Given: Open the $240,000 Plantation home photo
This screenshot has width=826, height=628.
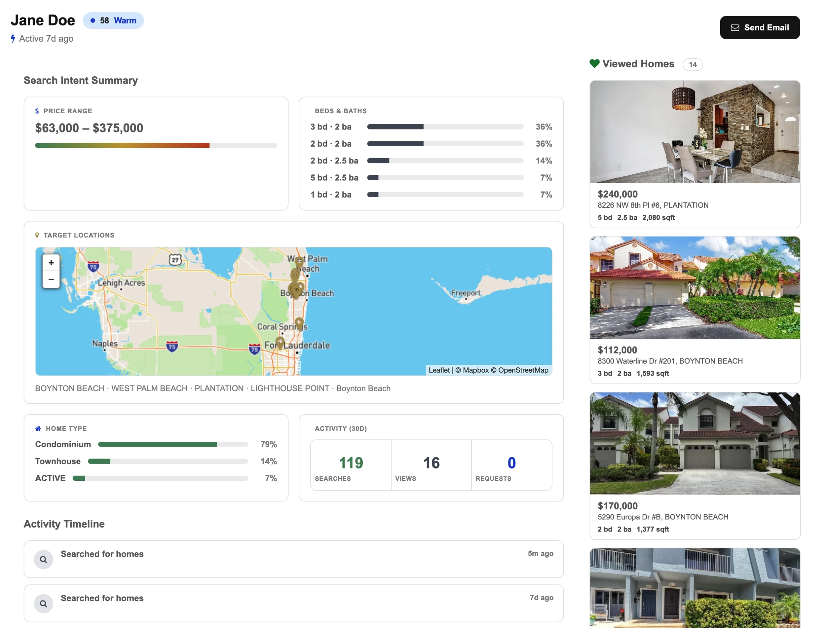Looking at the screenshot, I should (x=694, y=132).
